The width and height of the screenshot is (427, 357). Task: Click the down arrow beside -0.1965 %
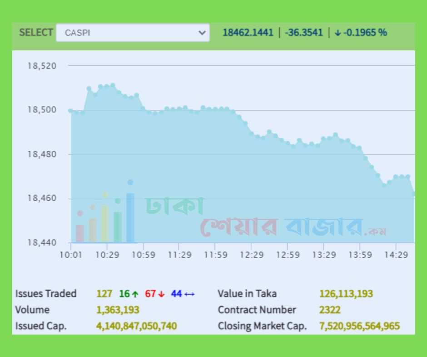point(337,33)
